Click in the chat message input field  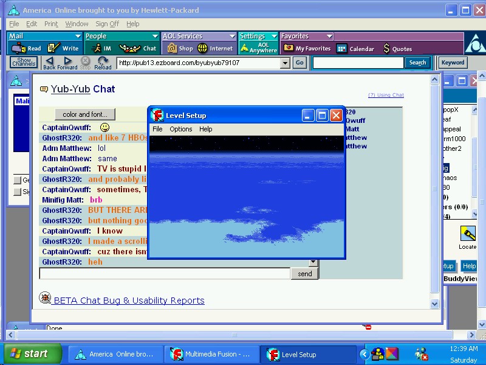pyautogui.click(x=165, y=274)
